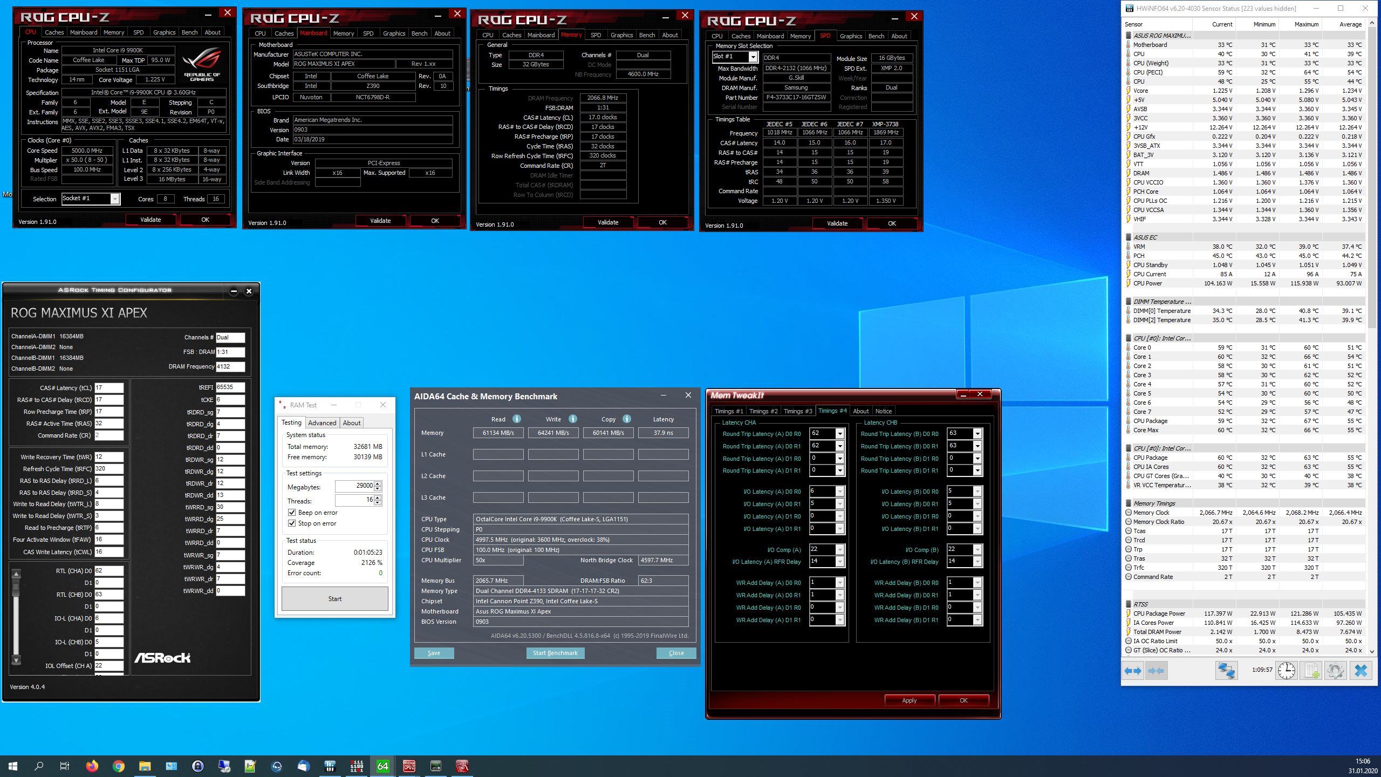Image resolution: width=1381 pixels, height=777 pixels.
Task: Click HWiNFO expand columns arrows icon
Action: click(x=1133, y=671)
